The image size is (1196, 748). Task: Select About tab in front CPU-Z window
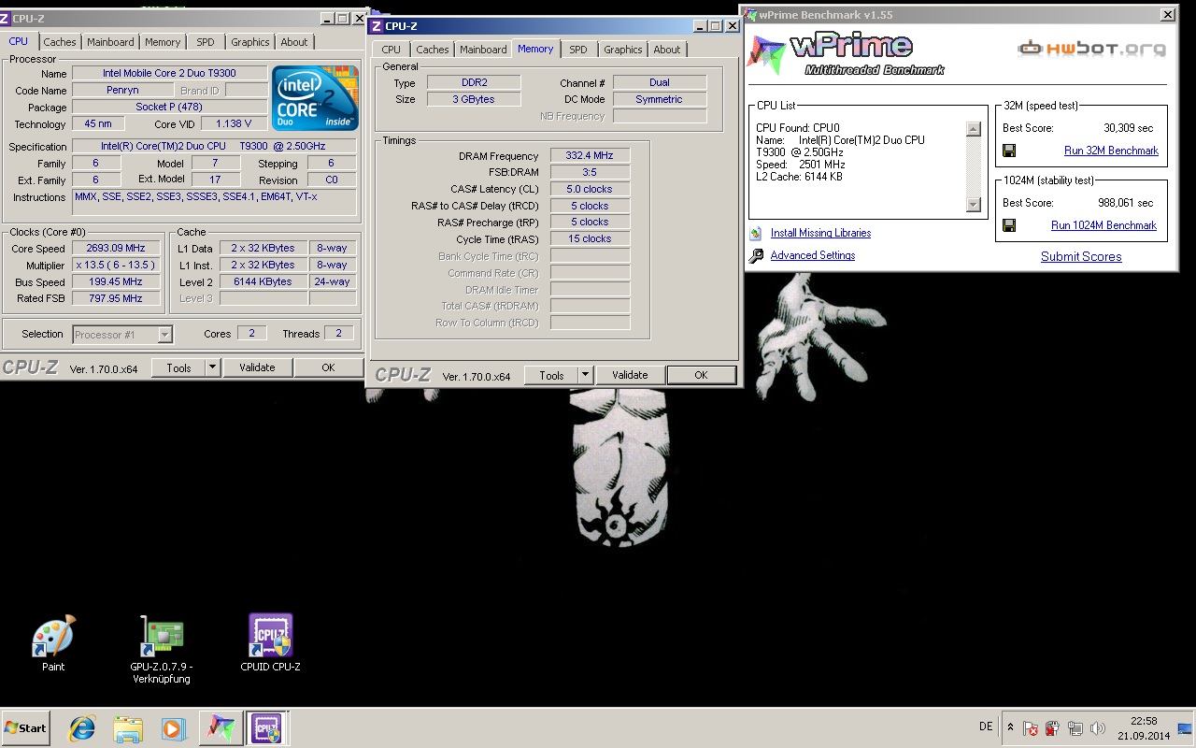click(x=667, y=50)
